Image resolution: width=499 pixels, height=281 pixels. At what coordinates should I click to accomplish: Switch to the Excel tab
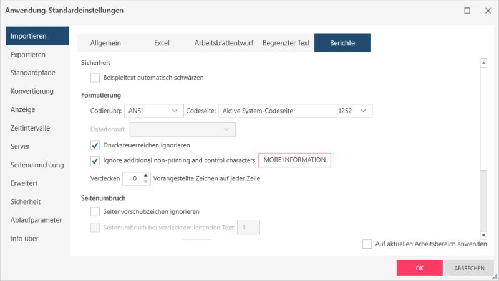pyautogui.click(x=162, y=43)
